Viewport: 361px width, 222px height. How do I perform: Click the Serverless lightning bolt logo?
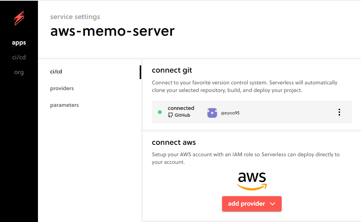coord(19,18)
